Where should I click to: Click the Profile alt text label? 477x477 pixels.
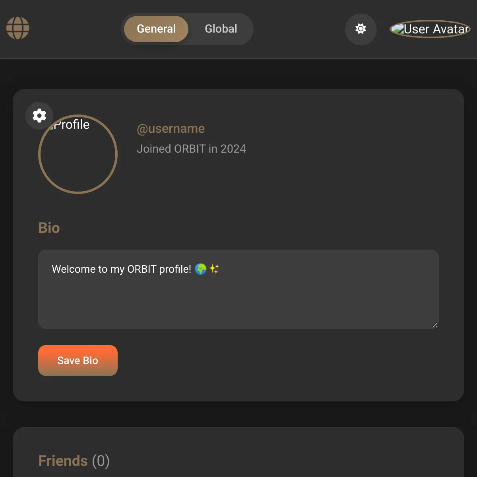tap(72, 124)
